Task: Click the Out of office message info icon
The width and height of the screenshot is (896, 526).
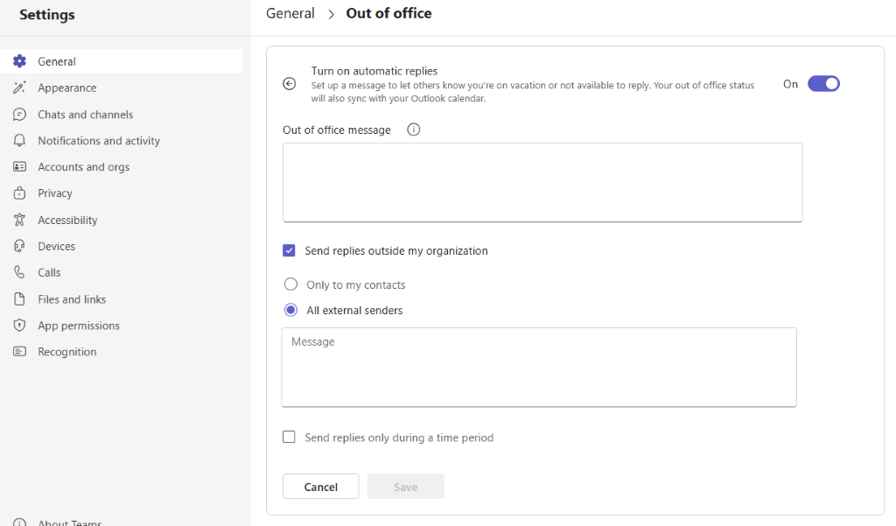Action: click(412, 129)
